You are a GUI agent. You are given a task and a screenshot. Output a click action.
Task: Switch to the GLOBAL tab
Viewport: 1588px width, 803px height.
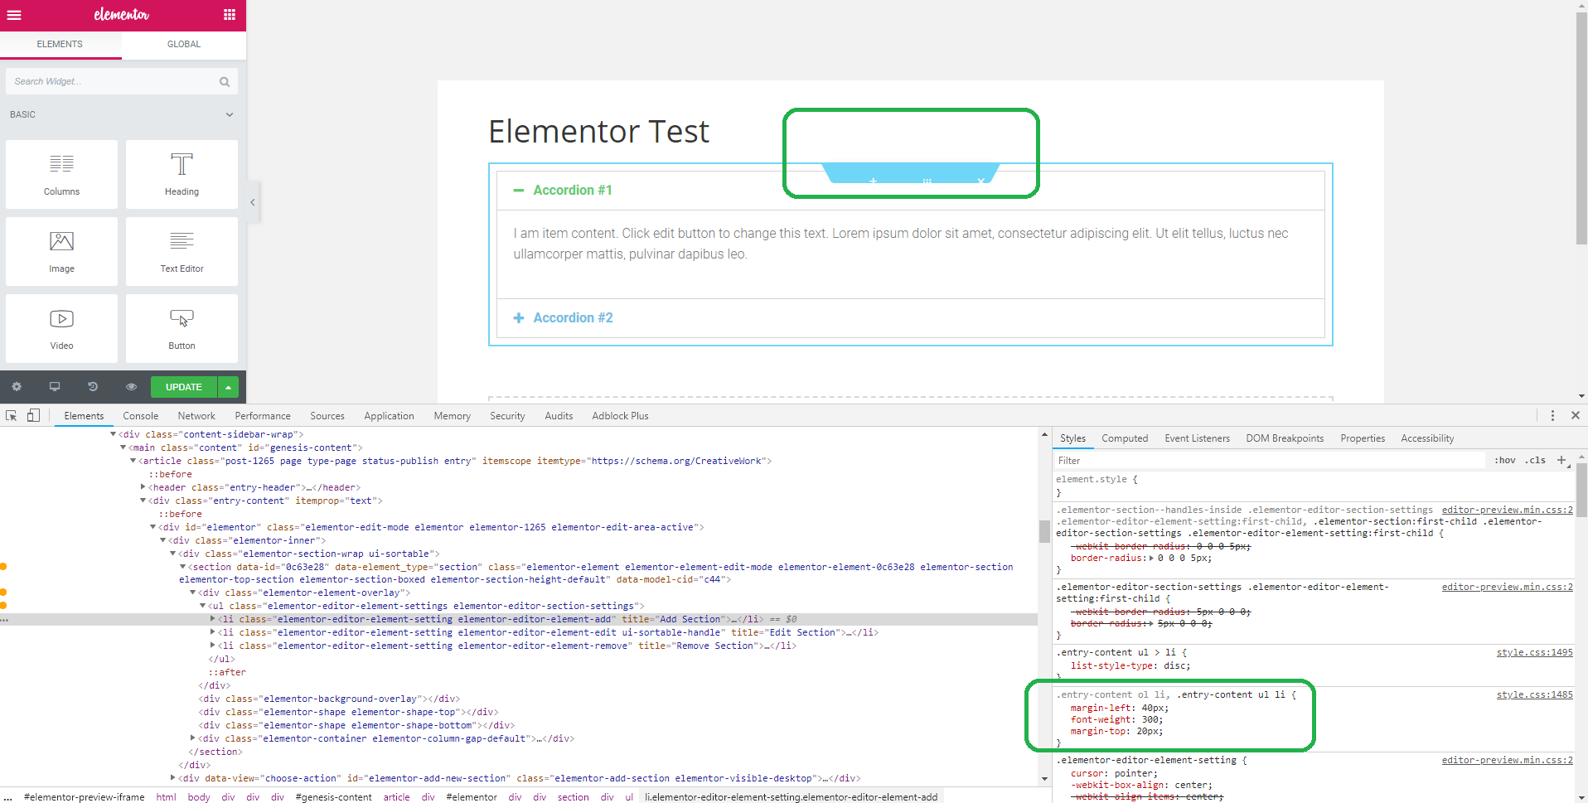point(184,45)
